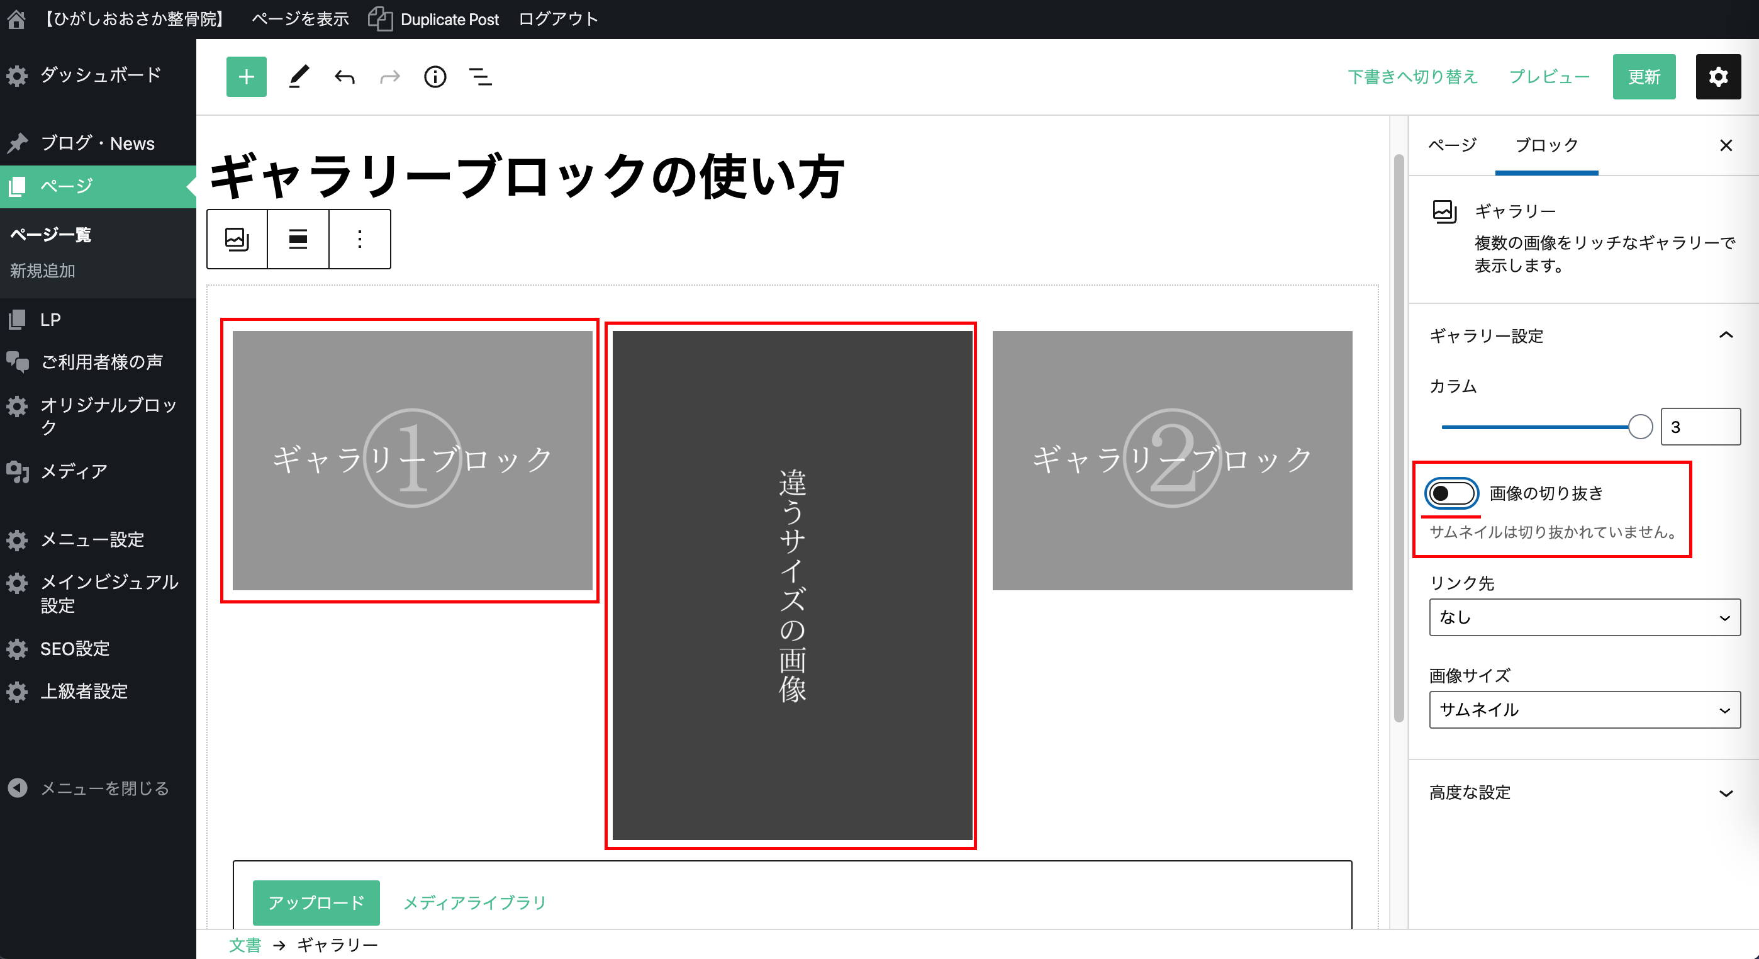Image resolution: width=1759 pixels, height=959 pixels.
Task: Click the gallery block type icon
Action: coord(237,239)
